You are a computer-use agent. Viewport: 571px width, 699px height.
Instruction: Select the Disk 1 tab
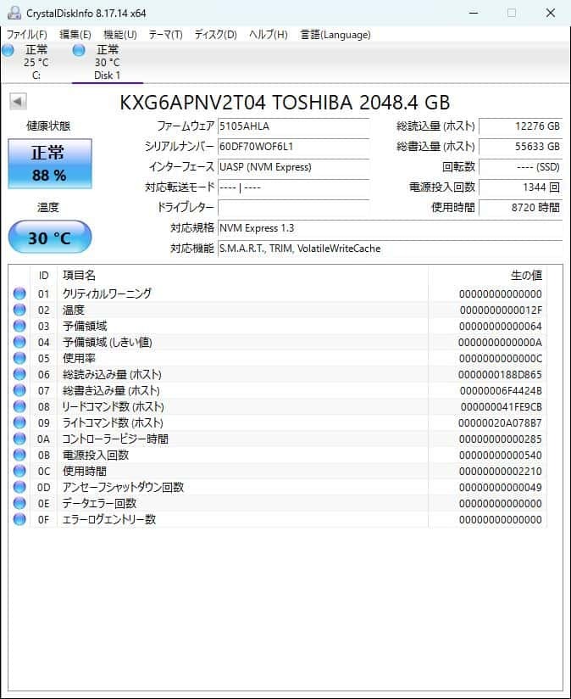(x=108, y=63)
